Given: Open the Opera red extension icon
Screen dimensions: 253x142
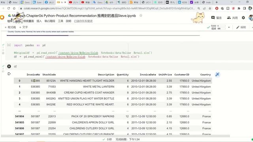Looking at the screenshot, I should pyautogui.click(x=217, y=8).
